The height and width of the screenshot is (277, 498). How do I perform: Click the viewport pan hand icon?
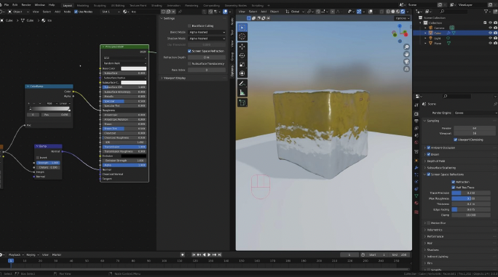[x=406, y=55]
